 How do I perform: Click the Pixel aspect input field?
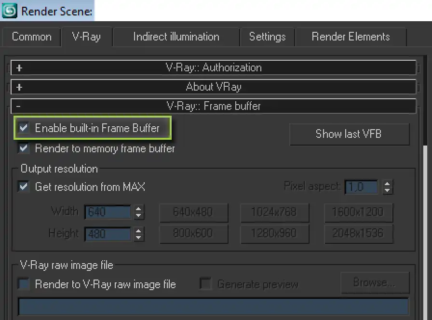point(361,187)
